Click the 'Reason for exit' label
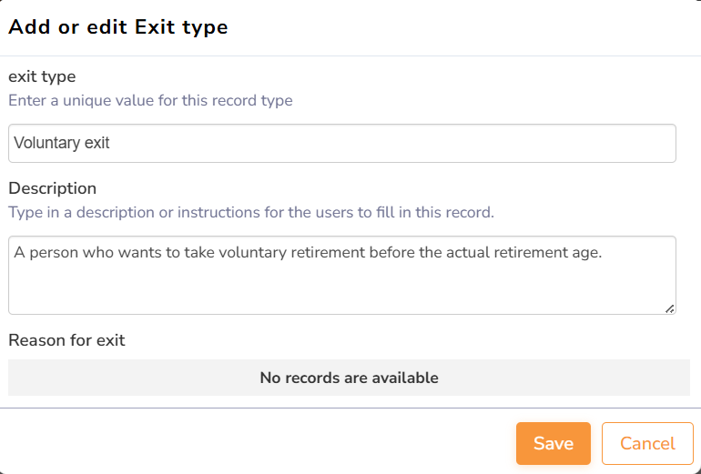 click(66, 340)
